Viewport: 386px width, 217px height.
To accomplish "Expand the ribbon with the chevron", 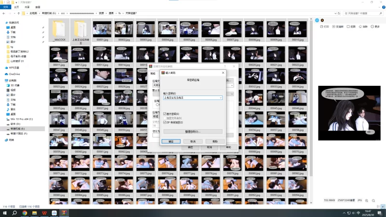I will coord(379,7).
